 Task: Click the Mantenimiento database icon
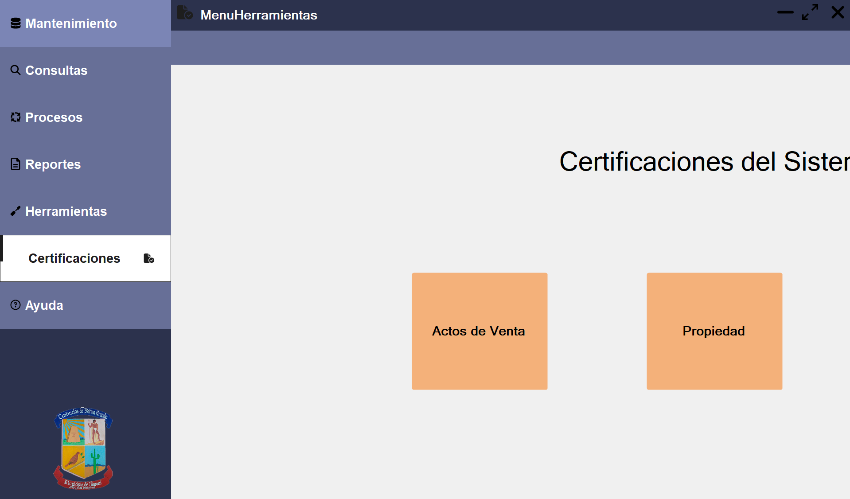click(16, 23)
